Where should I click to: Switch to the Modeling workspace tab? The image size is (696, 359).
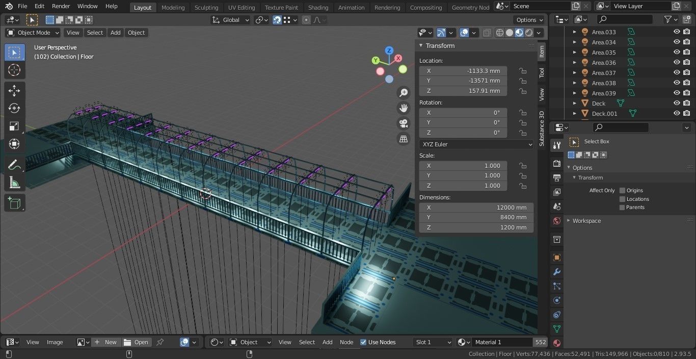(x=173, y=7)
